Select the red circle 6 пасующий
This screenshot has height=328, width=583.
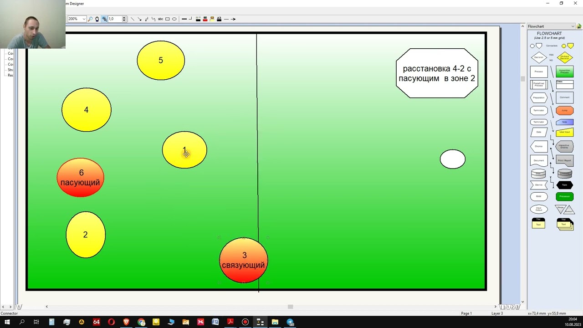[x=81, y=177]
